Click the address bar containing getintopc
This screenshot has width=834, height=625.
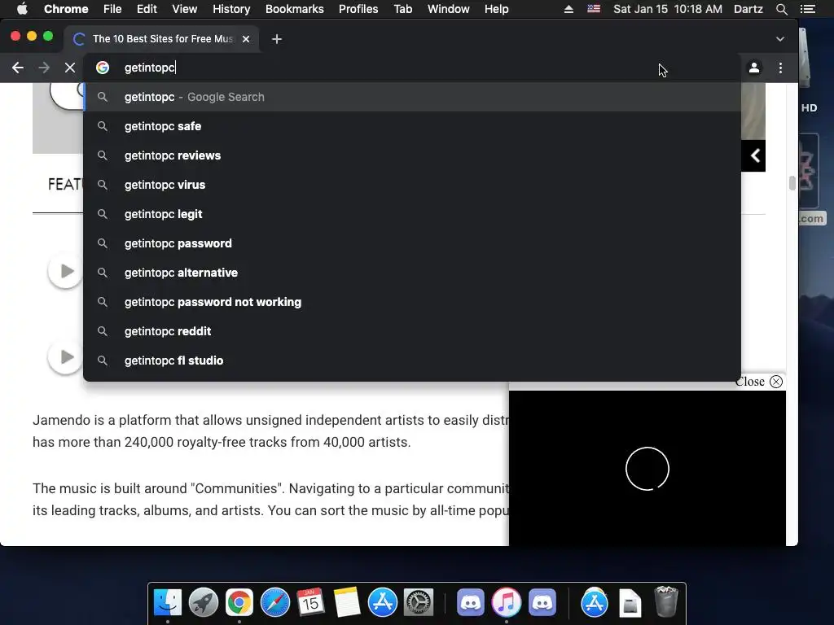(x=412, y=68)
